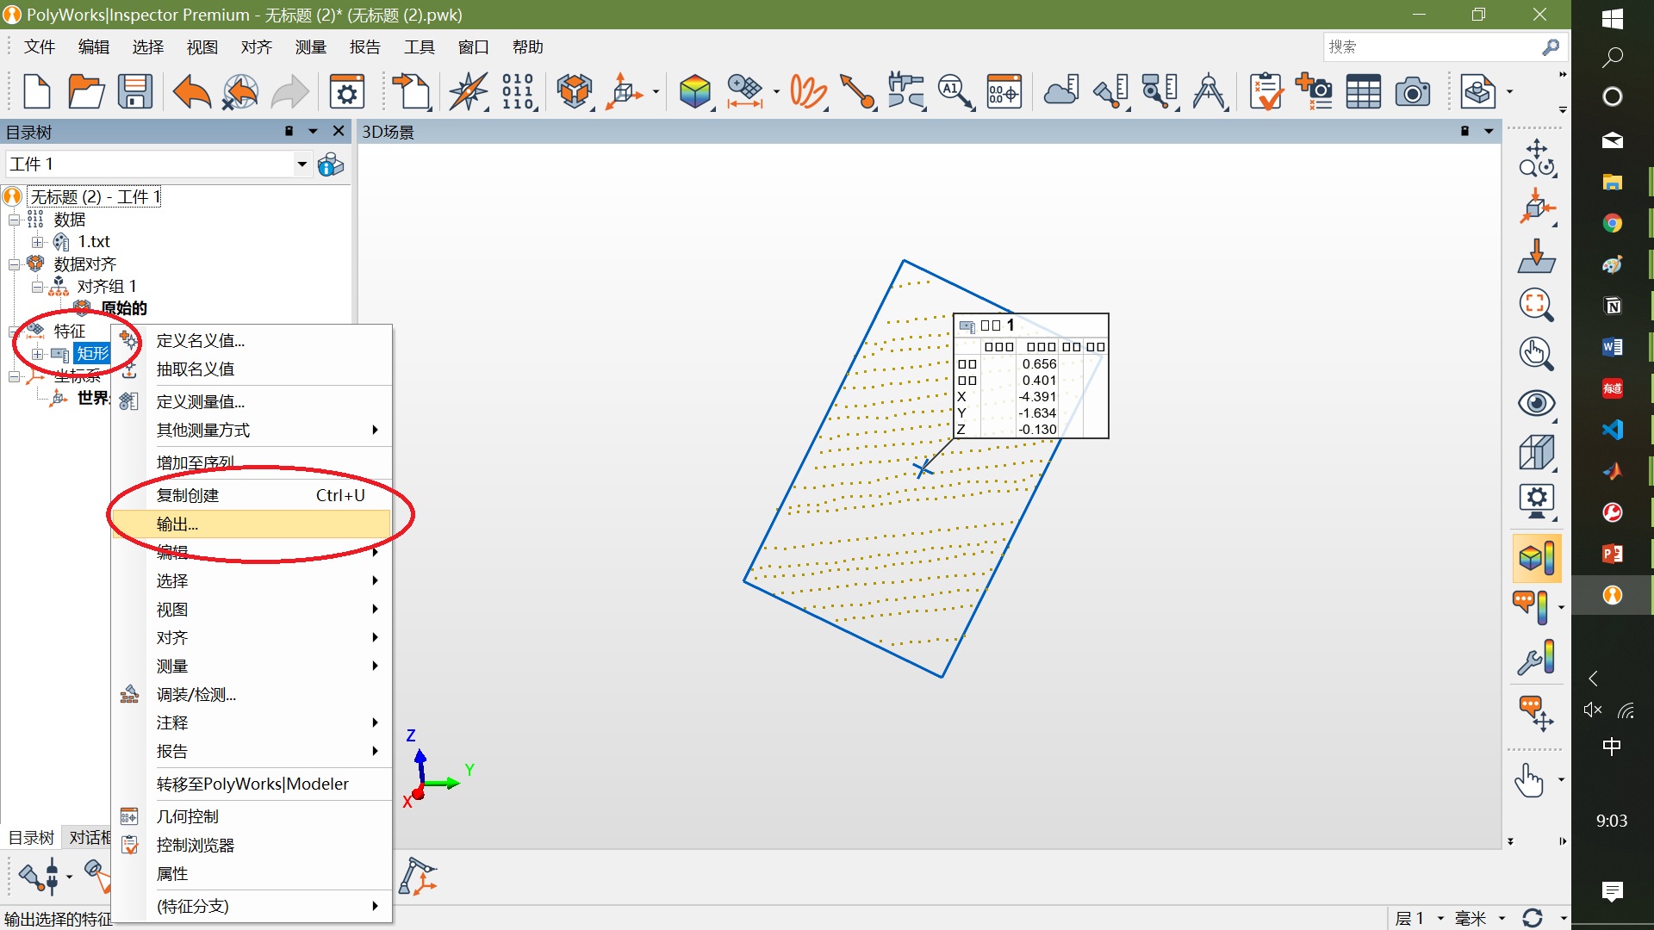Click the magnifier A1 search icon
Viewport: 1654px width, 930px height.
954,91
